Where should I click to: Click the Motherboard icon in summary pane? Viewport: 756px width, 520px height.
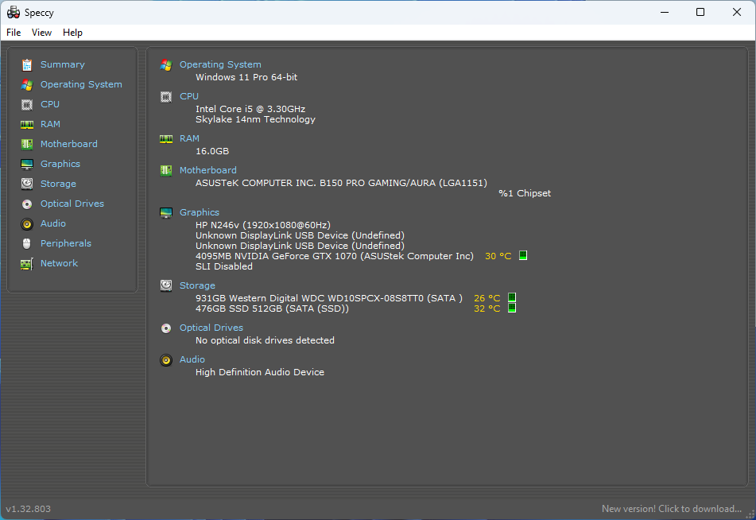click(166, 170)
